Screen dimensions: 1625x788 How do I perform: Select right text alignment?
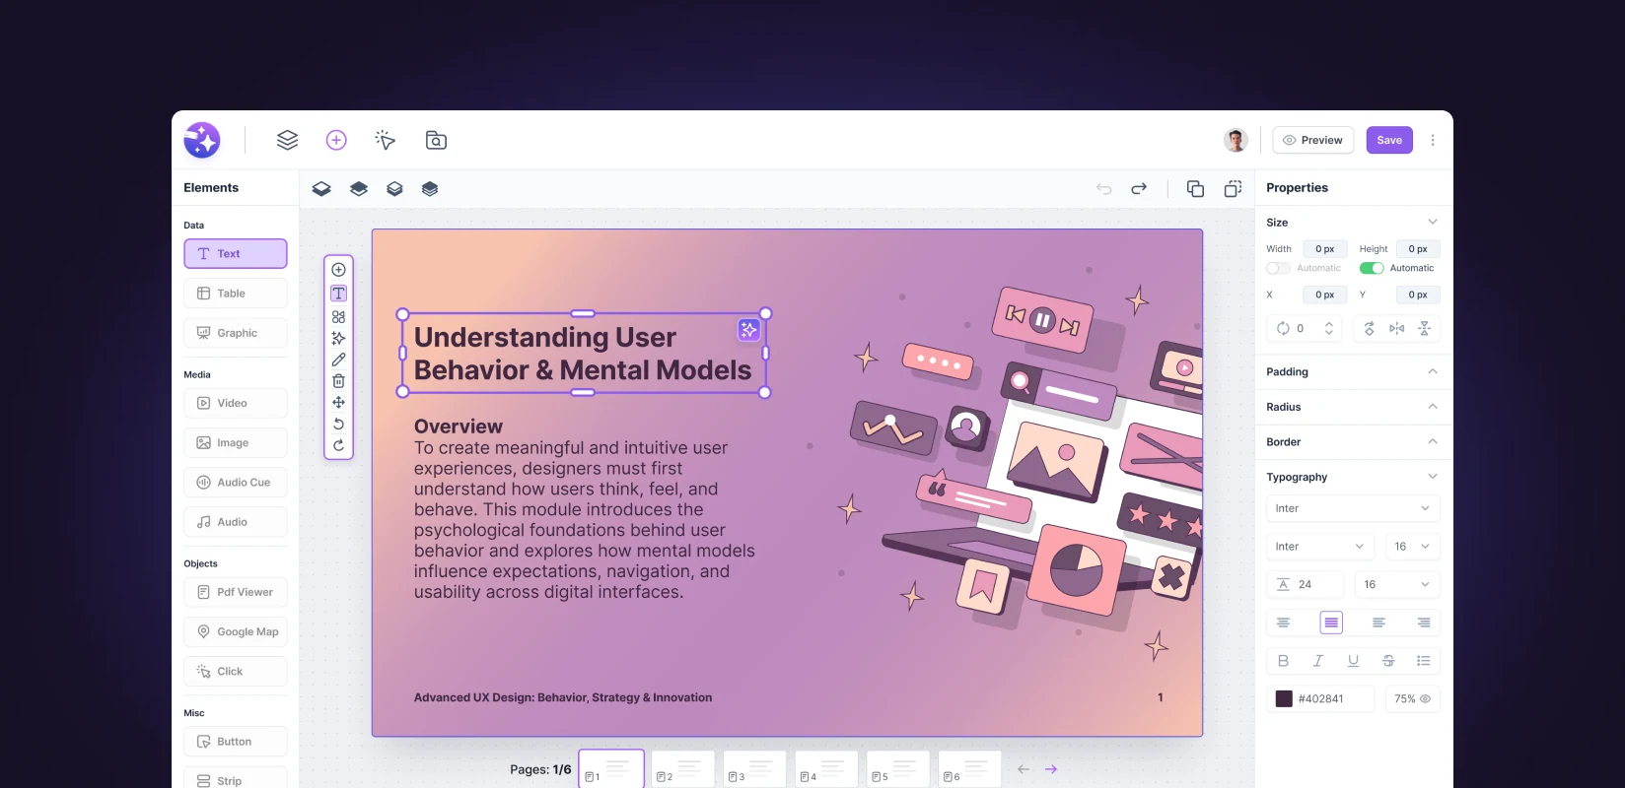click(1424, 623)
